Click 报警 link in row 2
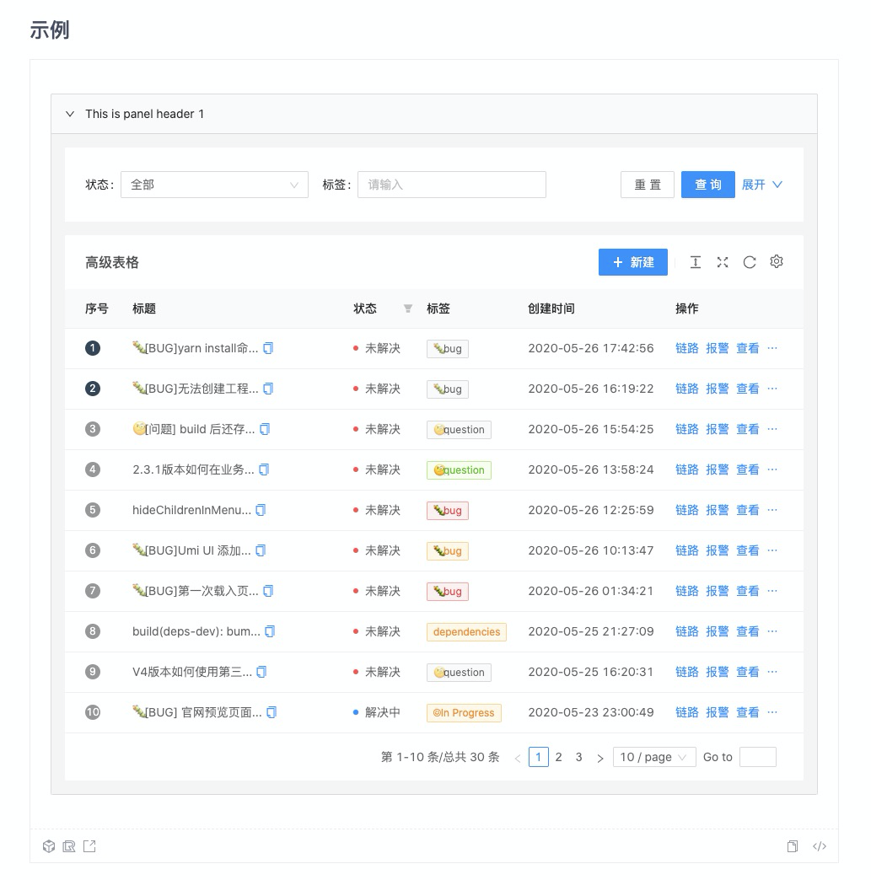This screenshot has width=871, height=880. [x=718, y=389]
